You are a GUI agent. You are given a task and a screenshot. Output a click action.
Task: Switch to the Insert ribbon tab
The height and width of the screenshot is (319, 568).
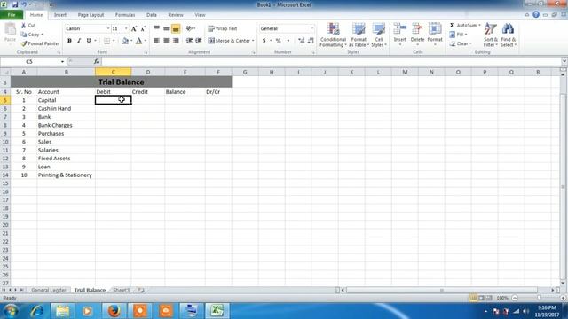(60, 15)
